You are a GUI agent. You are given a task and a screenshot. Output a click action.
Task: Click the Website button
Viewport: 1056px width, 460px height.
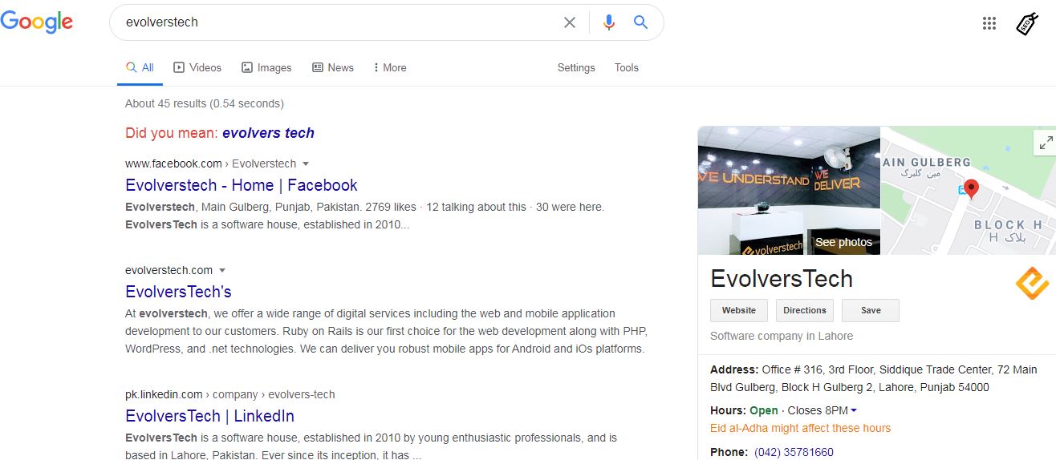(739, 310)
